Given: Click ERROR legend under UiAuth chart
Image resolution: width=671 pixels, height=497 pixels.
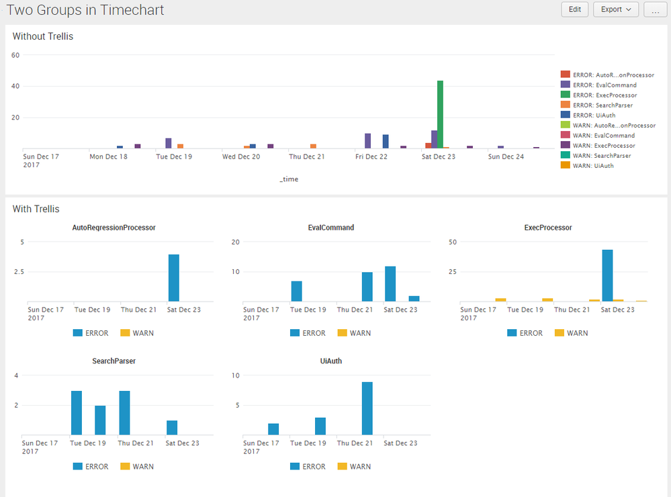Looking at the screenshot, I should click(306, 467).
